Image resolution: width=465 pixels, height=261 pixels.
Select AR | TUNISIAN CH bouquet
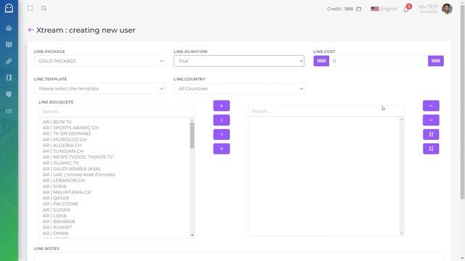click(62, 152)
